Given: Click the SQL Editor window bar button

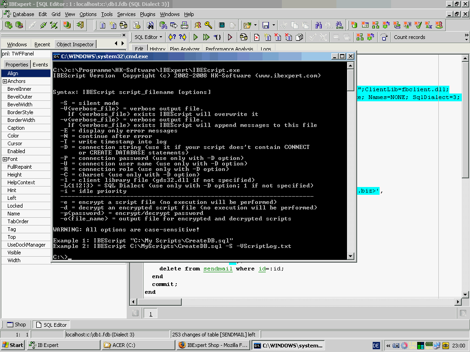Looking at the screenshot, I should tap(51, 325).
